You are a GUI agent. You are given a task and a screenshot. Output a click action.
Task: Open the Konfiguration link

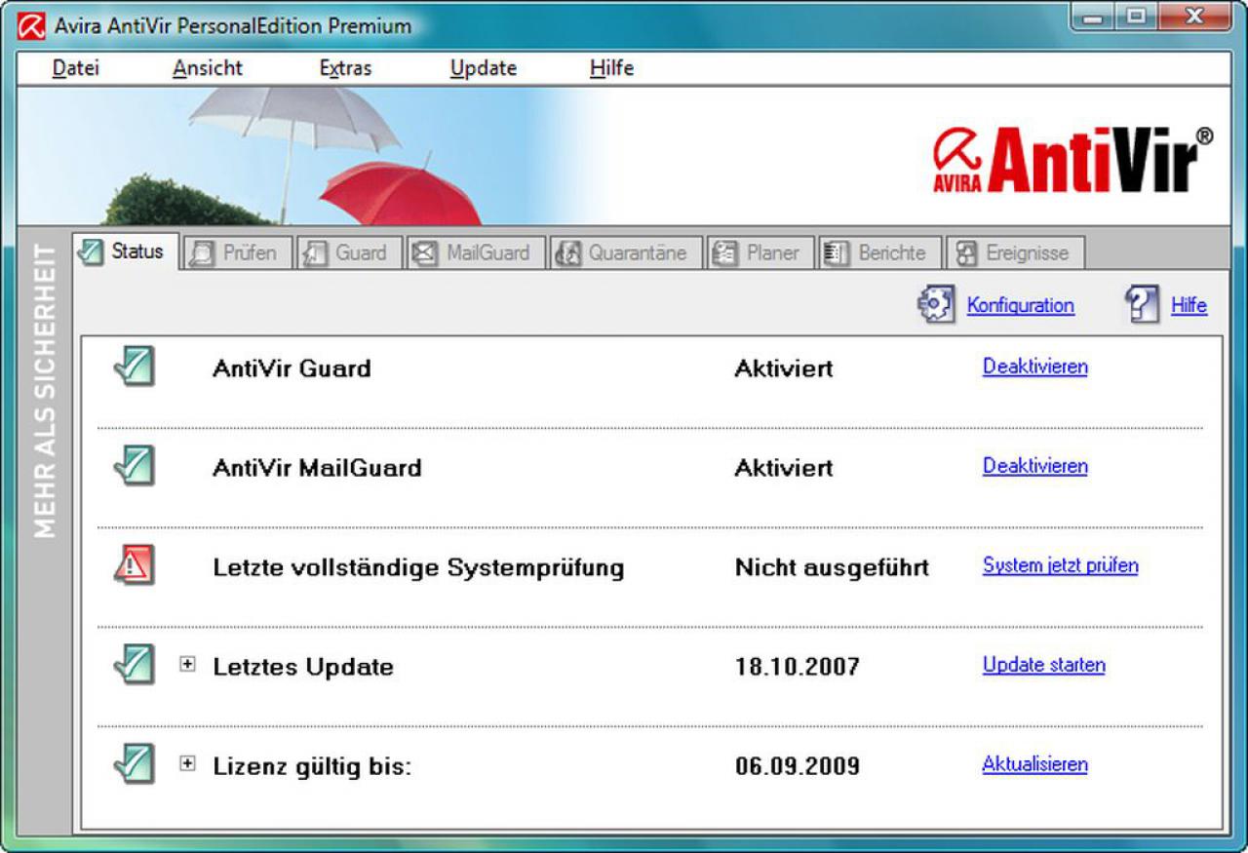[1021, 305]
